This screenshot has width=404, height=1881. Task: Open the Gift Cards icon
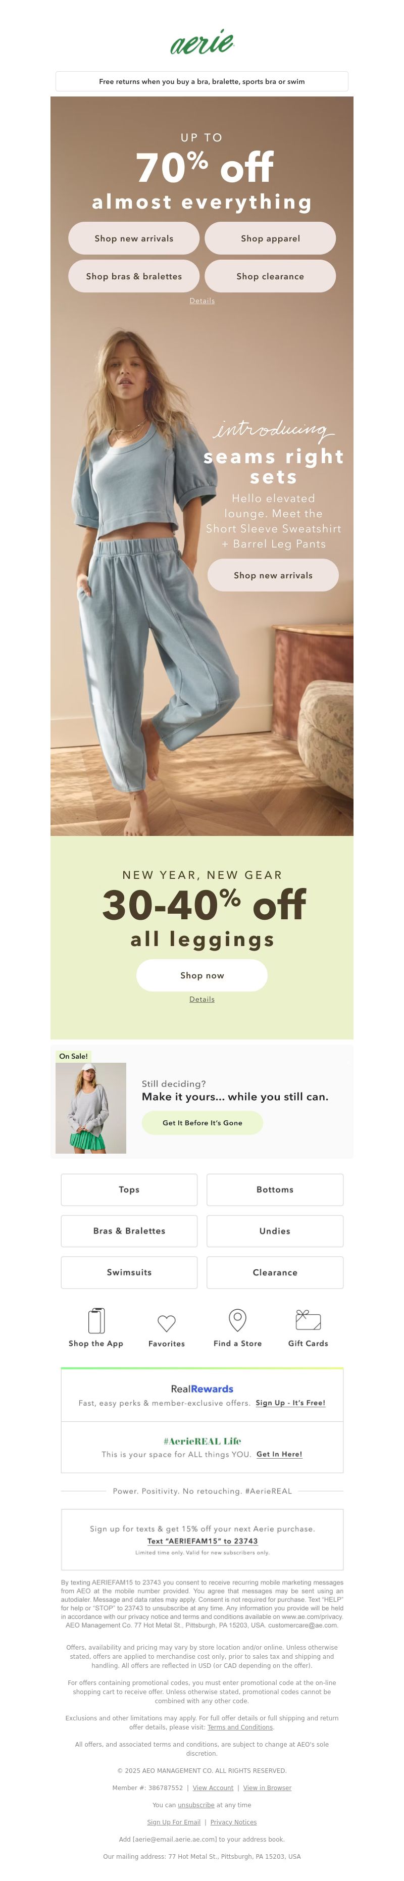[308, 1319]
